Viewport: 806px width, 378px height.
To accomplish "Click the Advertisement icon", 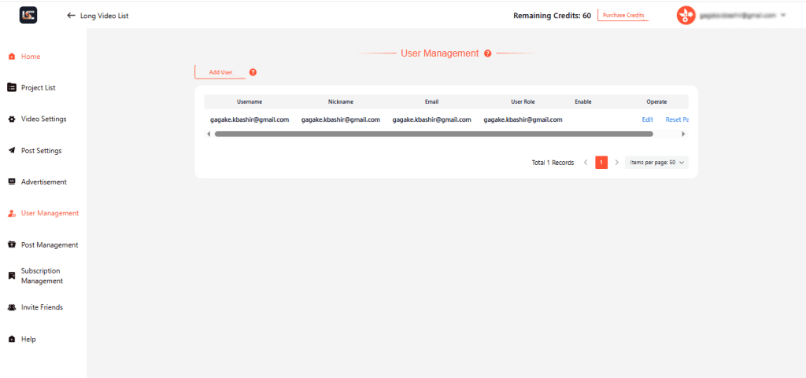I will (11, 182).
